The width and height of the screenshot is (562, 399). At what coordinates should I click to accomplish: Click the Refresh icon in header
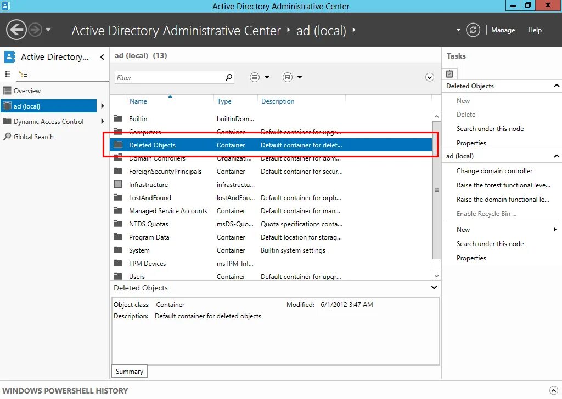pos(473,30)
